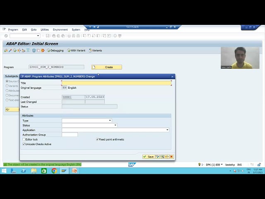The width and height of the screenshot is (265, 199).
Task: Open the Application dropdown
Action: 167,130
